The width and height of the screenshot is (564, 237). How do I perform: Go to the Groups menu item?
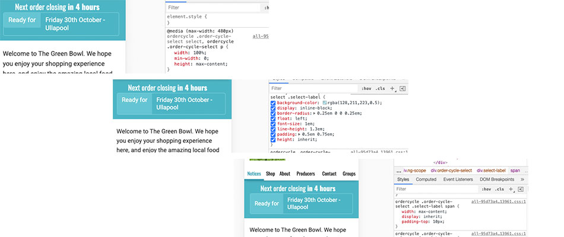(349, 174)
